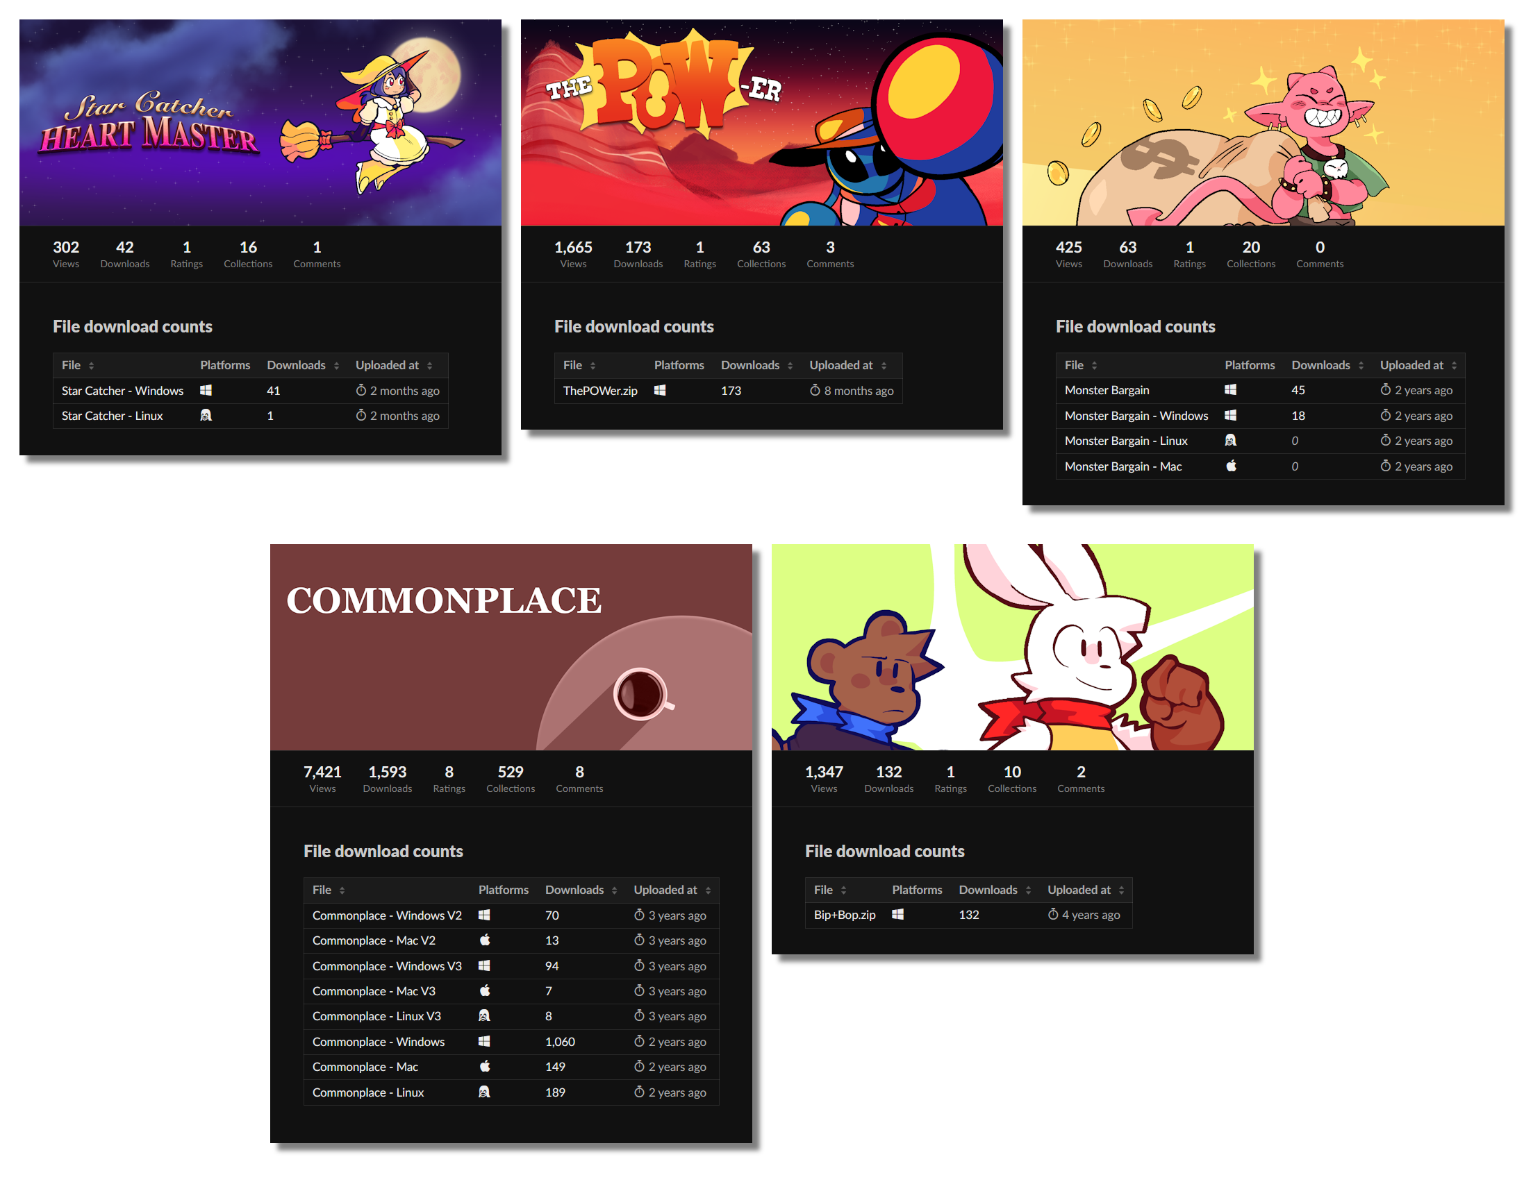The height and width of the screenshot is (1182, 1524).
Task: Click Windows icon beside ThePOWer.zip
Action: pyautogui.click(x=659, y=391)
